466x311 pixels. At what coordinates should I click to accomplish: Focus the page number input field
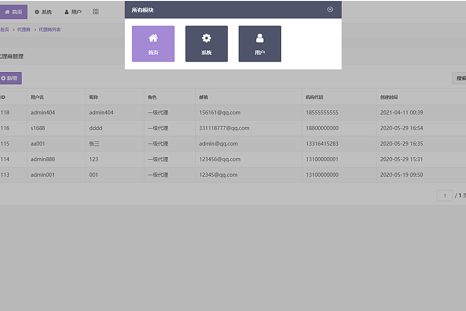445,195
